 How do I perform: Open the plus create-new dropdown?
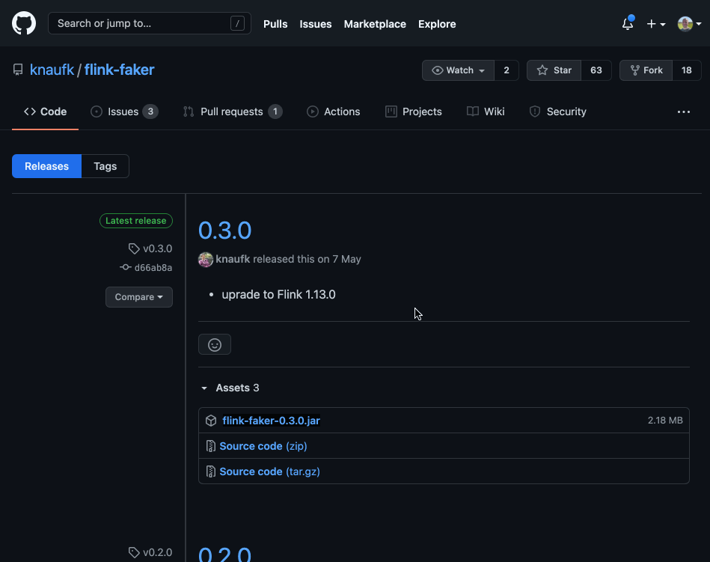tap(655, 24)
